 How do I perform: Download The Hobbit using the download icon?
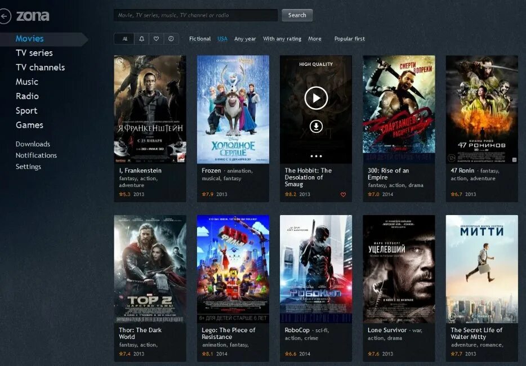[316, 127]
